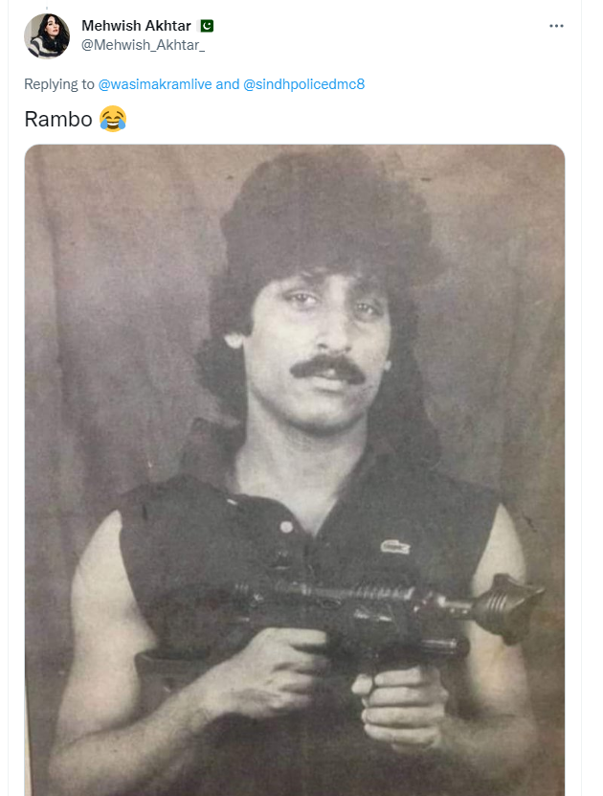603x796 pixels.
Task: Click the "Rambo" tweet text
Action: [58, 120]
